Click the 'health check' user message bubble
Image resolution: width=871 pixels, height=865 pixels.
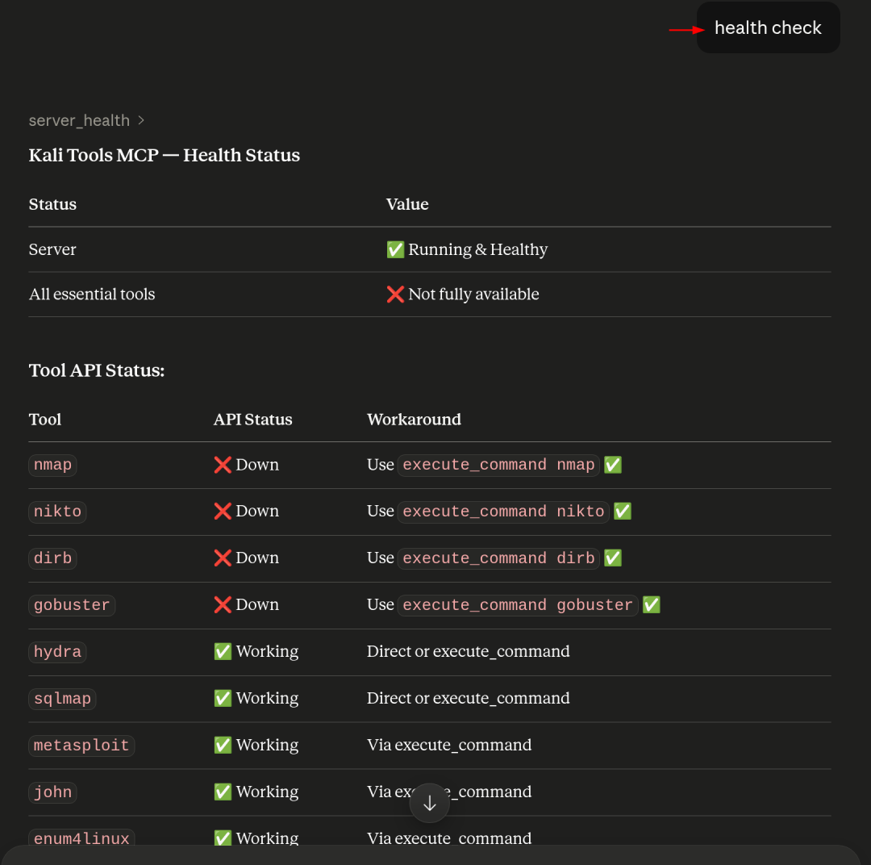pyautogui.click(x=769, y=27)
